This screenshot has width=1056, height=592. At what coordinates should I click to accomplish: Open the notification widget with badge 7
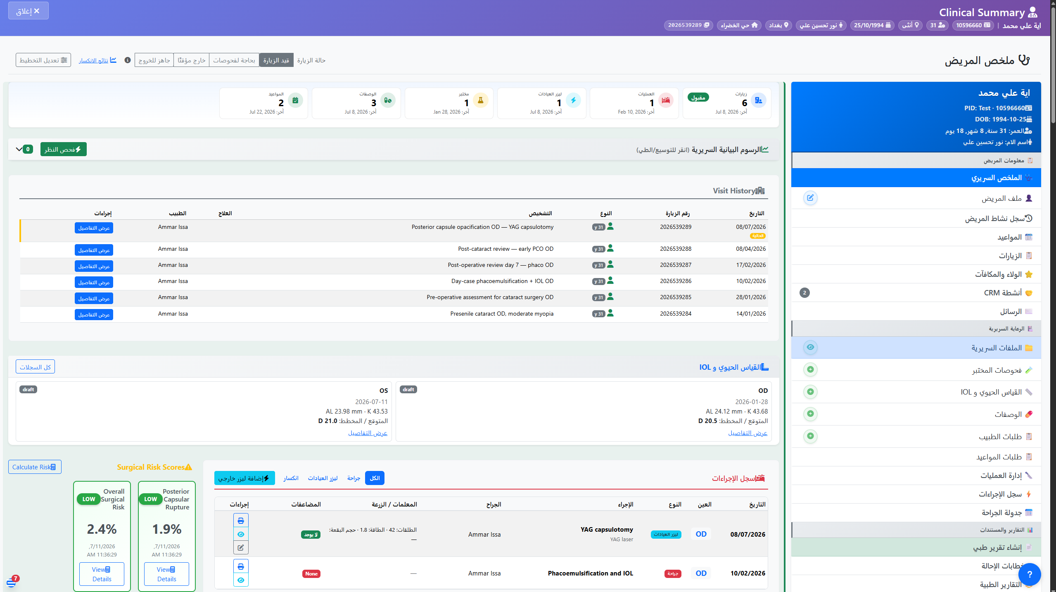point(12,582)
